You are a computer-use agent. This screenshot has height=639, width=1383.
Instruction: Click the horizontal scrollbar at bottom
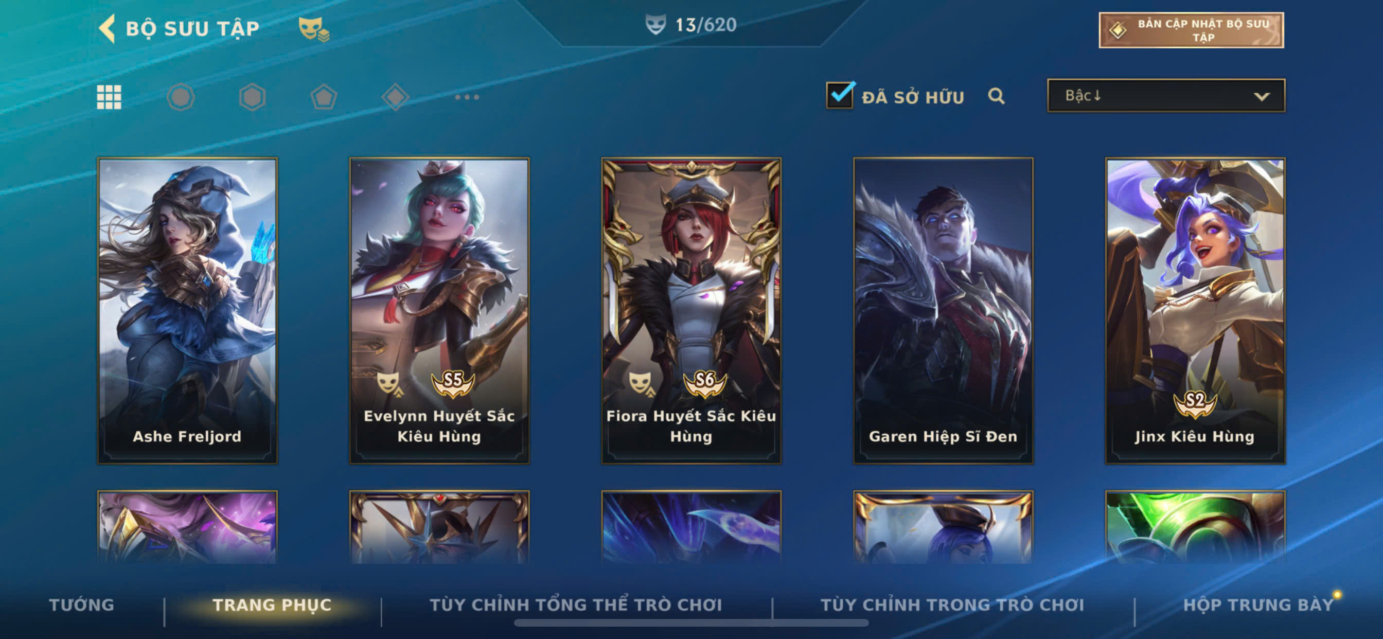coord(691,623)
